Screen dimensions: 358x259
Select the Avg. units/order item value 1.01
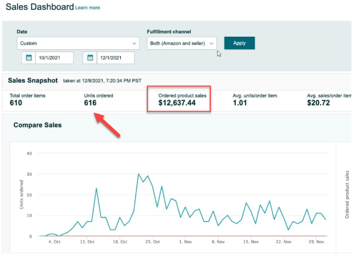(x=240, y=103)
